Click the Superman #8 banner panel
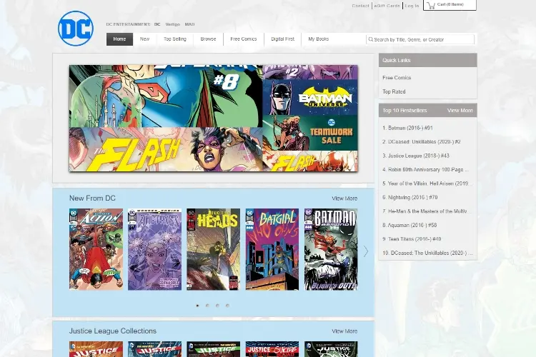536x357 pixels. (166, 96)
